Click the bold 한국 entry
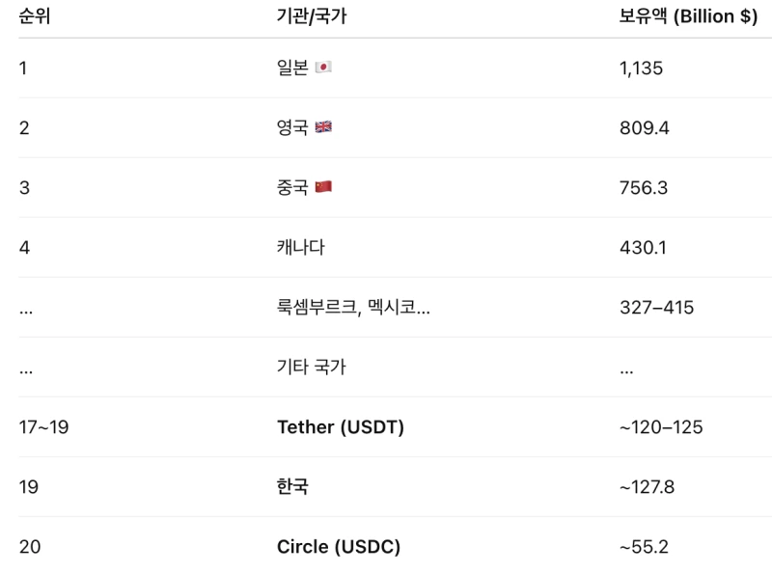The height and width of the screenshot is (573, 772). [x=292, y=486]
